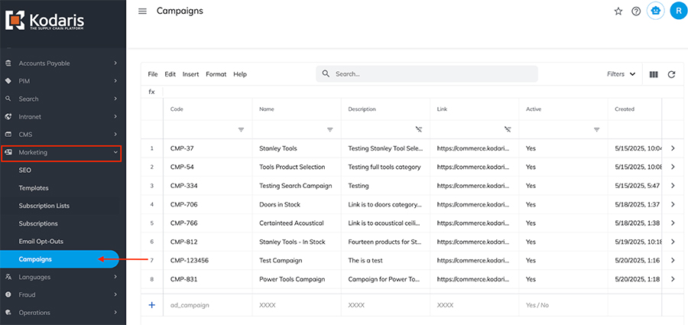
Task: Select the CMP-812 code cell
Action: click(207, 242)
